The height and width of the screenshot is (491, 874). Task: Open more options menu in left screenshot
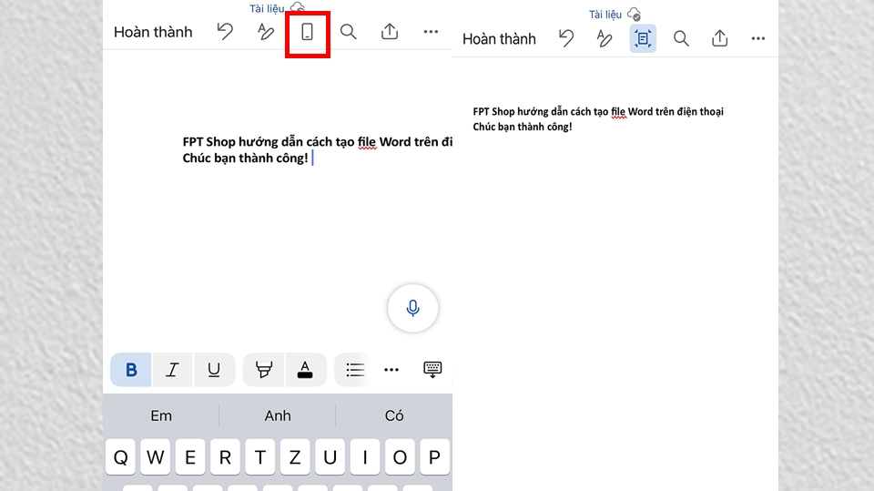(431, 32)
